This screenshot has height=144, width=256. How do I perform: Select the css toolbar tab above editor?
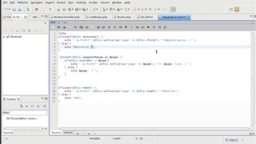click(65, 22)
